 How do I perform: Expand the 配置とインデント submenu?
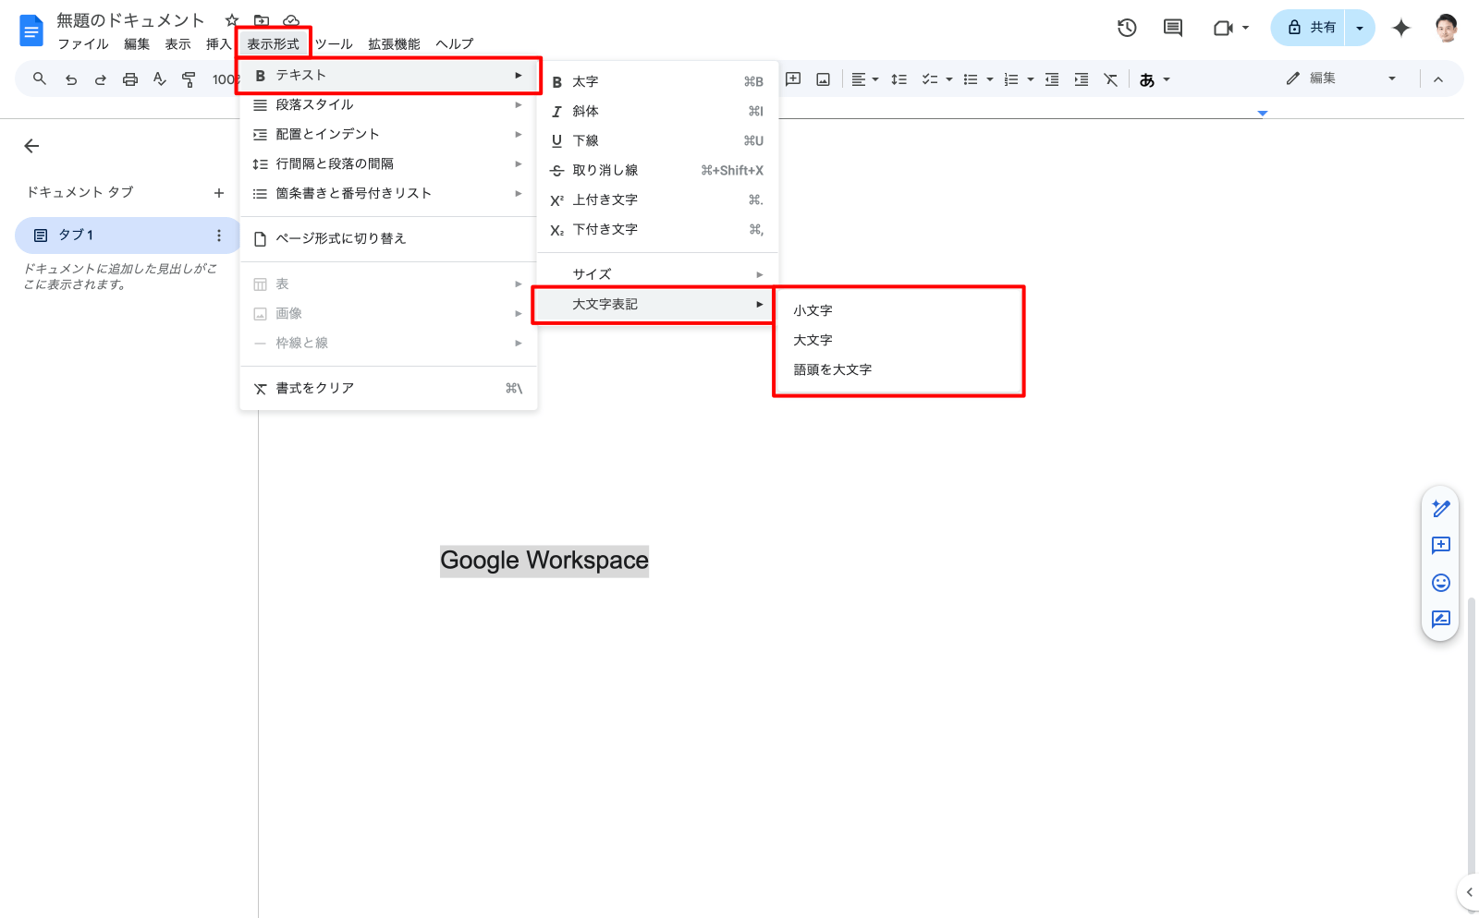point(388,134)
